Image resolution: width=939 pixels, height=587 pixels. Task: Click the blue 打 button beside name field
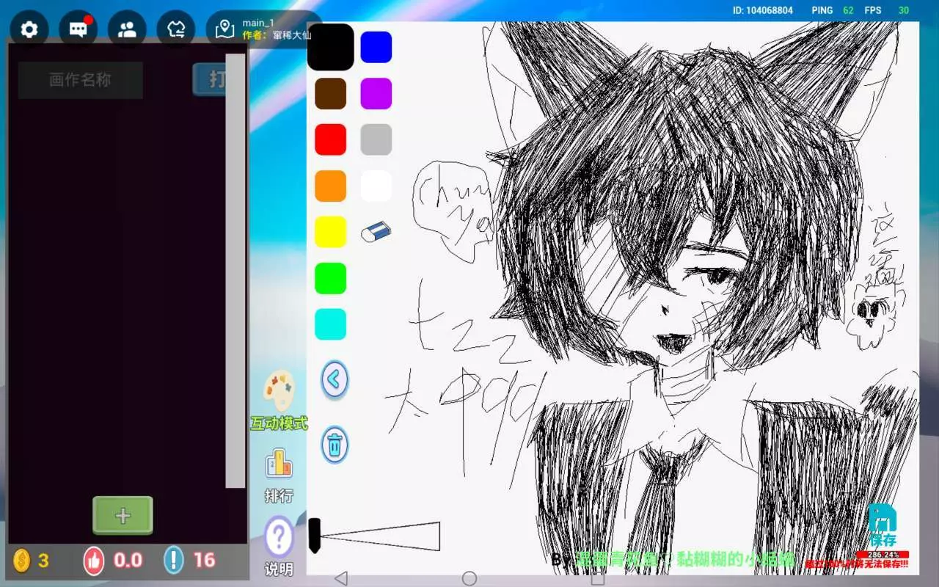click(209, 79)
